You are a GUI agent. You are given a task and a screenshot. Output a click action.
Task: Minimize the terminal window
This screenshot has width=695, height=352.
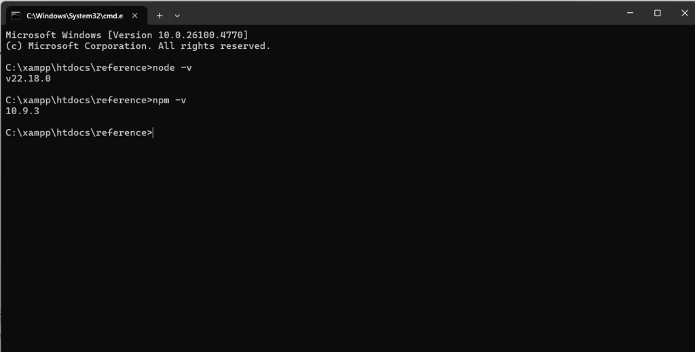tap(631, 13)
